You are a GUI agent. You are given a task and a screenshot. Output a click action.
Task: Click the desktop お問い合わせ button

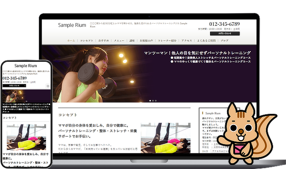tap(225, 33)
